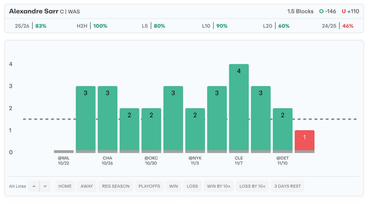Viewport: 369px width, 204px height.
Task: Open the H2H 100% stat
Action: tap(92, 26)
